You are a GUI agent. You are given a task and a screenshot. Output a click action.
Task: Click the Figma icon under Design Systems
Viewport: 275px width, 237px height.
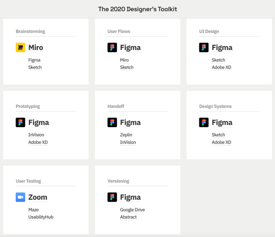click(x=204, y=122)
